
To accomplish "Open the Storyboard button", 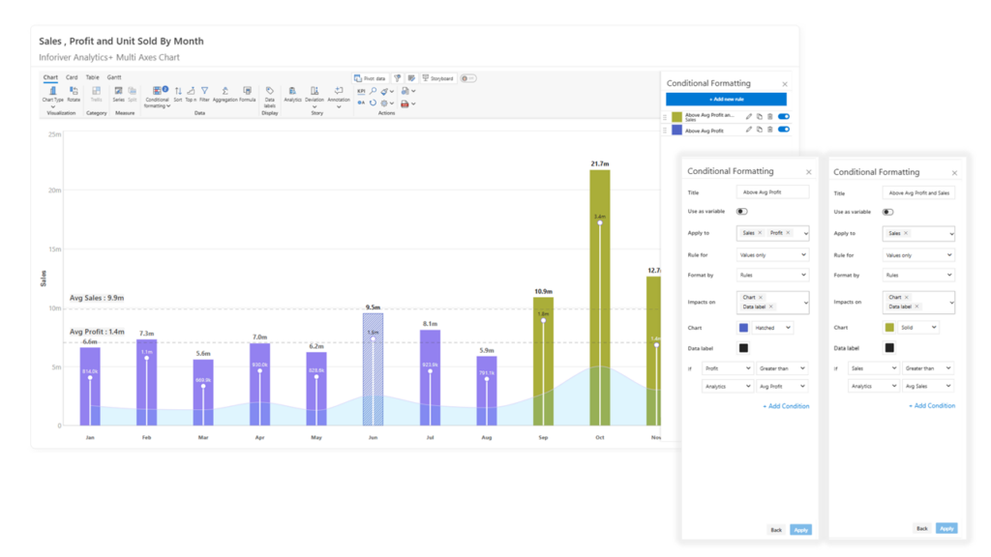I will tap(438, 78).
